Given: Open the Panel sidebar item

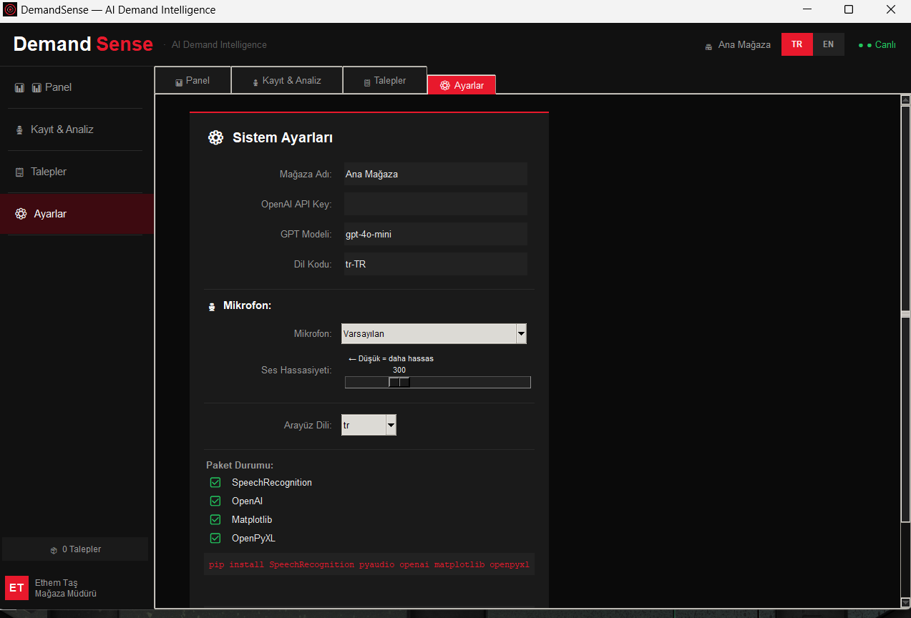Looking at the screenshot, I should coord(77,87).
